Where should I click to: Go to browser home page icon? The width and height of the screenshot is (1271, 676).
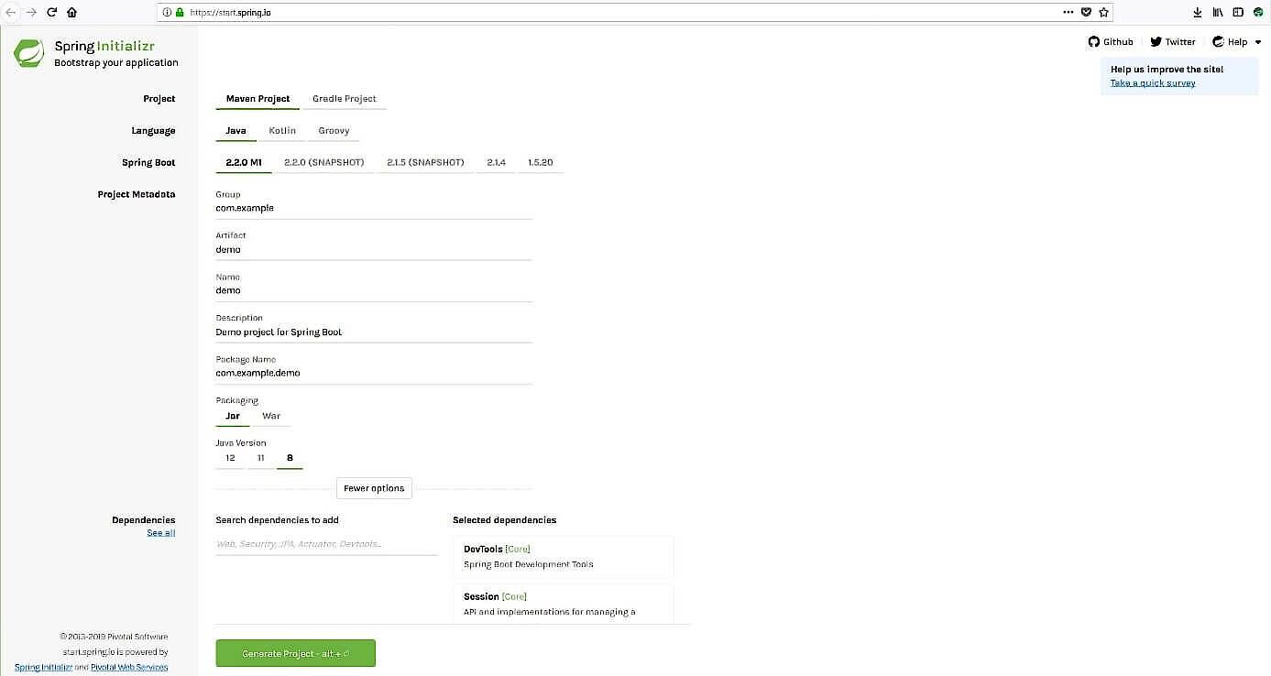click(72, 13)
